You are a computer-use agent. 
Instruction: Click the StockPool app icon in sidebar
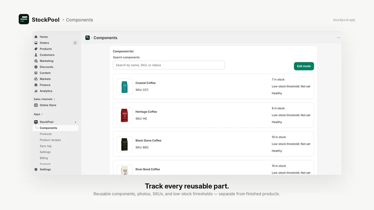pyautogui.click(x=36, y=122)
